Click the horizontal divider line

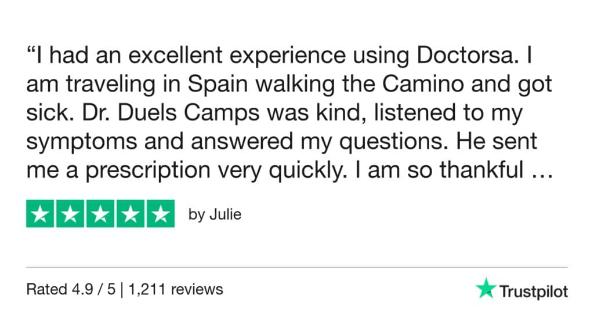(297, 267)
